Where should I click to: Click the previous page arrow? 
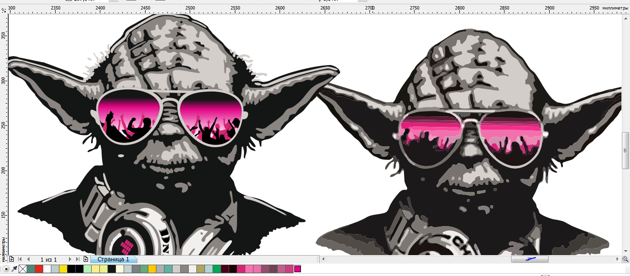pos(28,259)
